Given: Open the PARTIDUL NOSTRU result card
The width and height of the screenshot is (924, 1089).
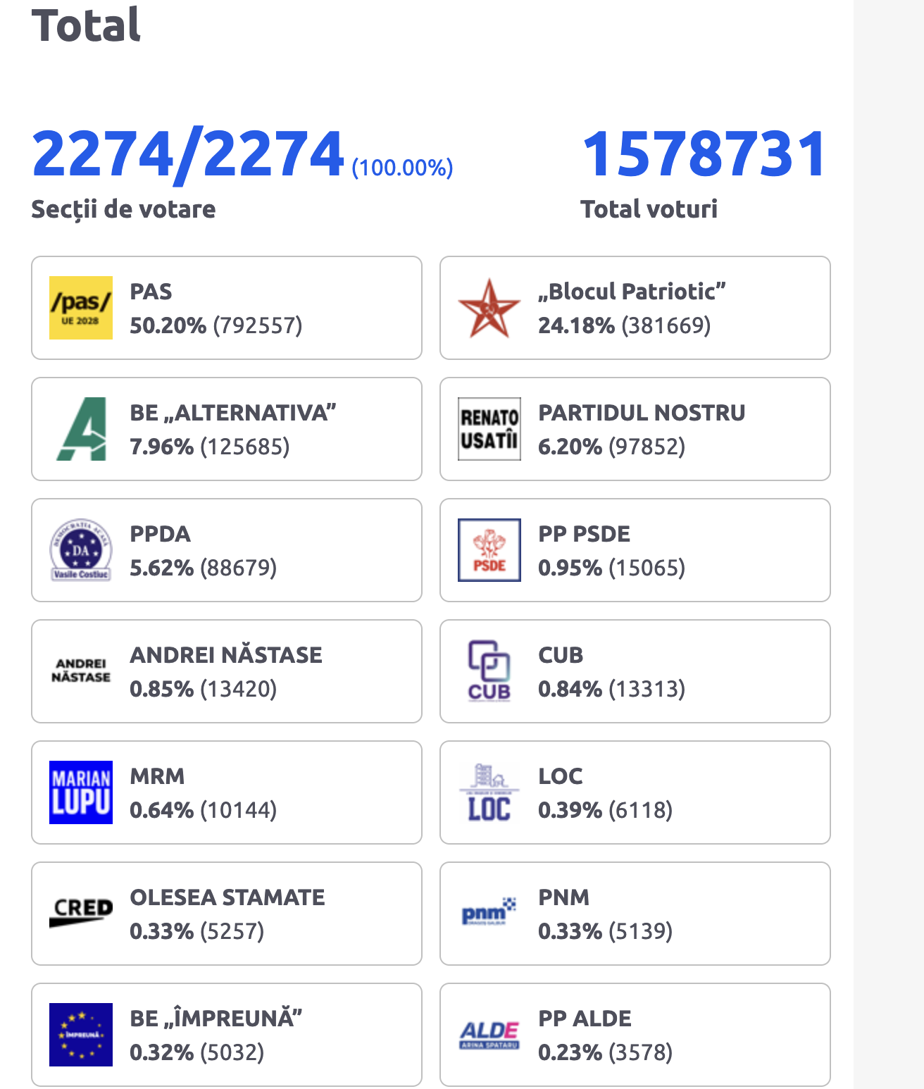Looking at the screenshot, I should (635, 429).
